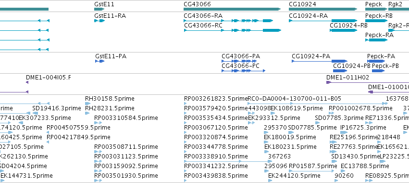Click the CG10924 gene bar
Image resolution: width=409 pixels, height=183 pixels.
coord(323,9)
